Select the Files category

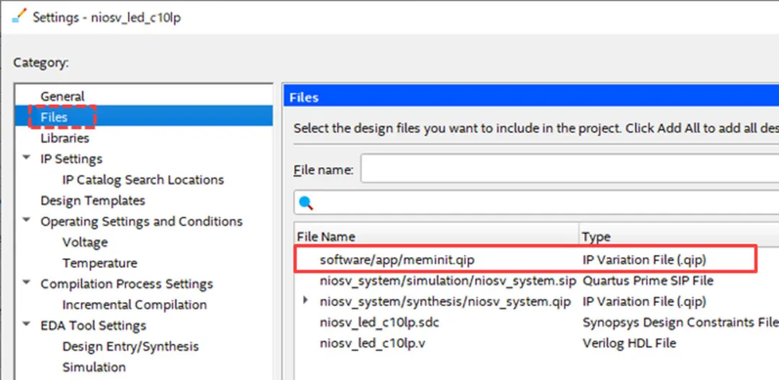54,118
